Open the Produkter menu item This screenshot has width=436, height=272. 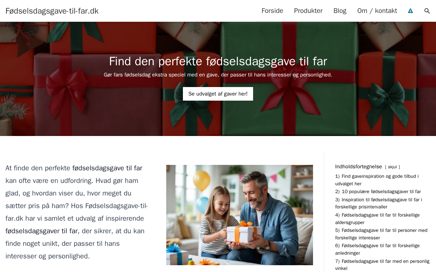308,11
